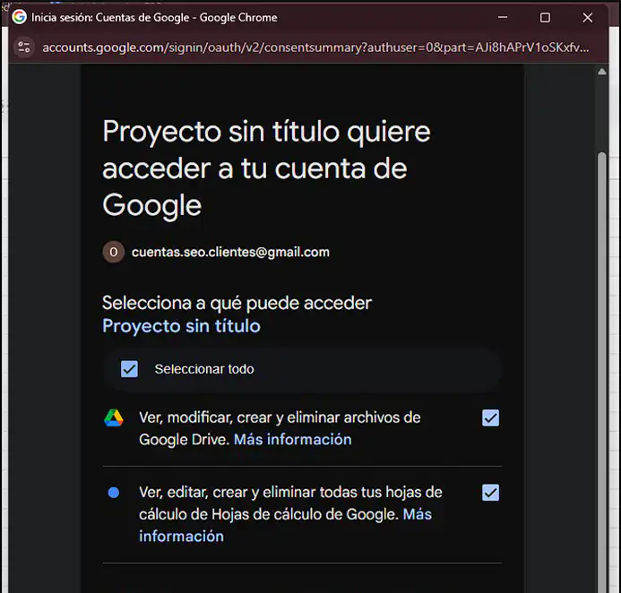Close the Chrome sign-in window
Image resolution: width=621 pixels, height=593 pixels.
(x=588, y=17)
